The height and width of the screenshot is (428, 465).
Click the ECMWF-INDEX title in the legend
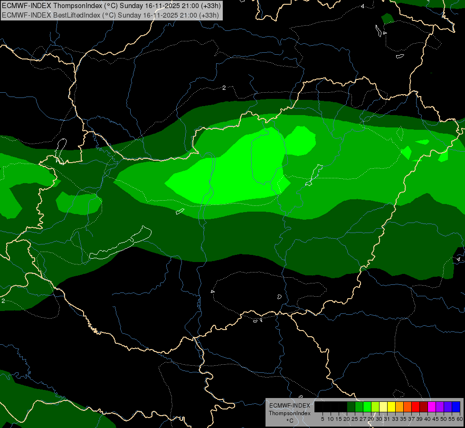[290, 406]
